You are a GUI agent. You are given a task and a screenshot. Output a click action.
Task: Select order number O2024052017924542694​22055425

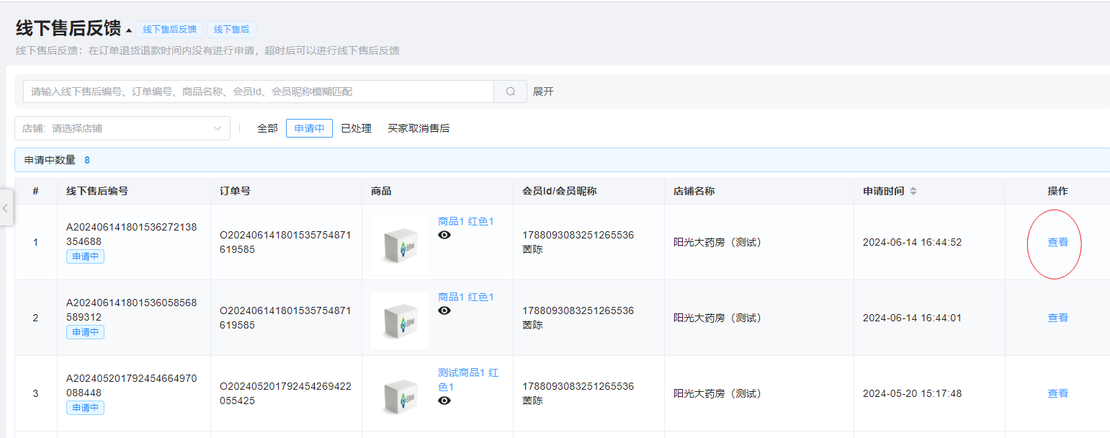click(x=285, y=393)
